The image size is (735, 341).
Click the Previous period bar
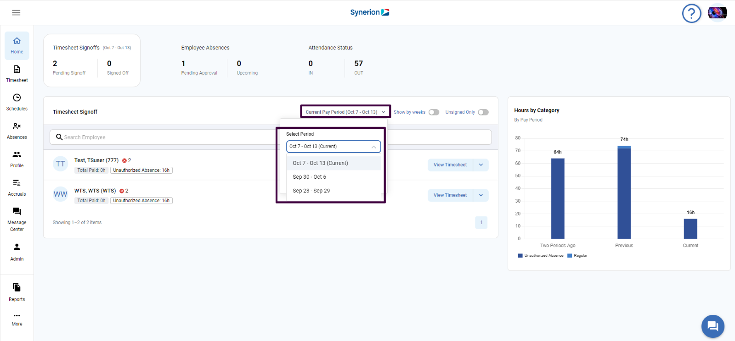[624, 192]
